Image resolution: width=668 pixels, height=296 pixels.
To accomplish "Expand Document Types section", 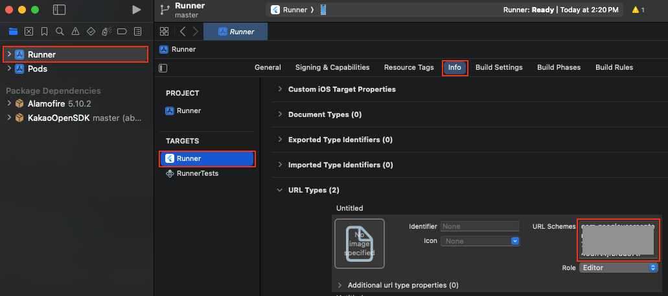I will click(280, 114).
